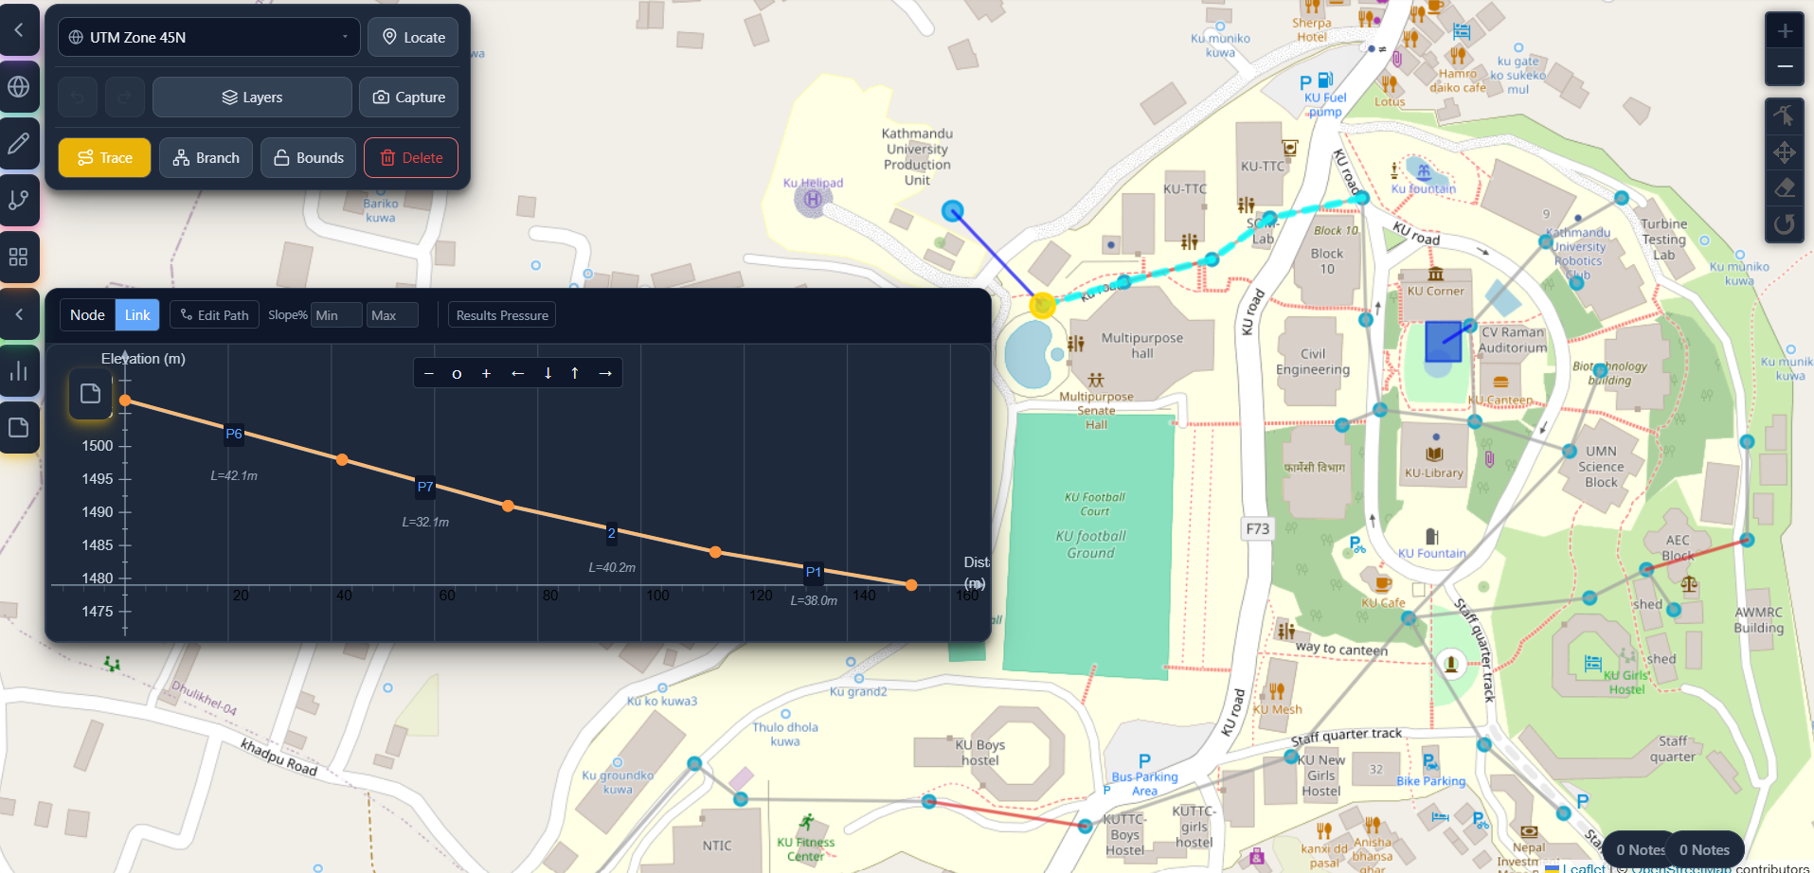The height and width of the screenshot is (873, 1814).
Task: Click the disabled redo arrow button
Action: (125, 97)
